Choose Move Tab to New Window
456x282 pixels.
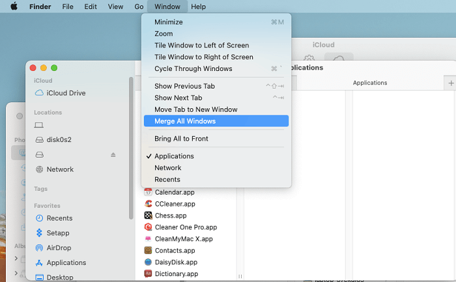pyautogui.click(x=216, y=109)
